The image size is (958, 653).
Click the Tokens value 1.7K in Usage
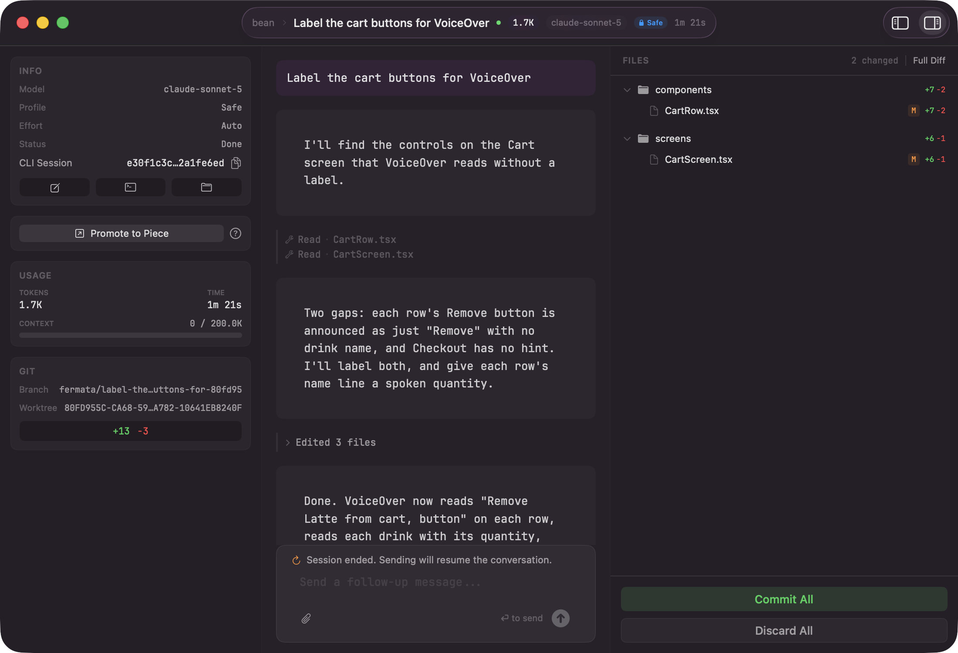pyautogui.click(x=30, y=305)
